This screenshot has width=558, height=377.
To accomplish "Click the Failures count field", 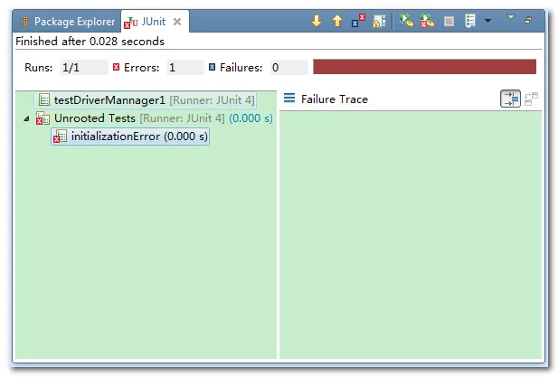I will coord(289,67).
